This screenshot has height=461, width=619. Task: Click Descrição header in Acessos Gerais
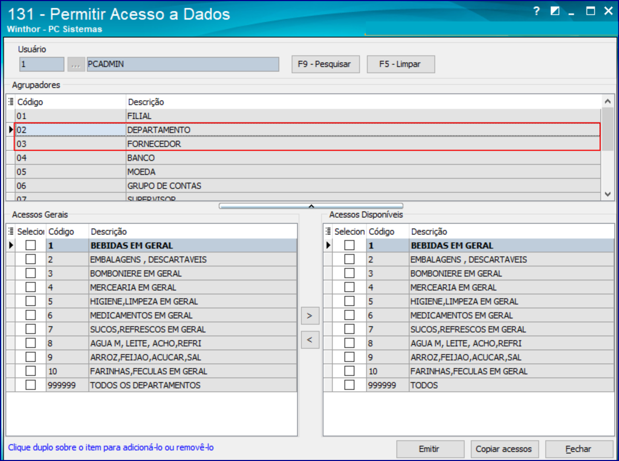tap(193, 231)
